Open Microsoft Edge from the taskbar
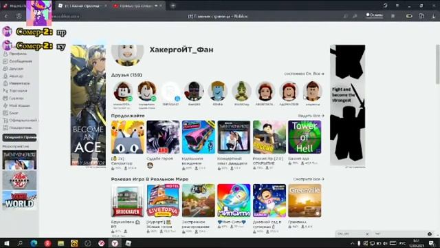This screenshot has height=248, width=440. 34,243
